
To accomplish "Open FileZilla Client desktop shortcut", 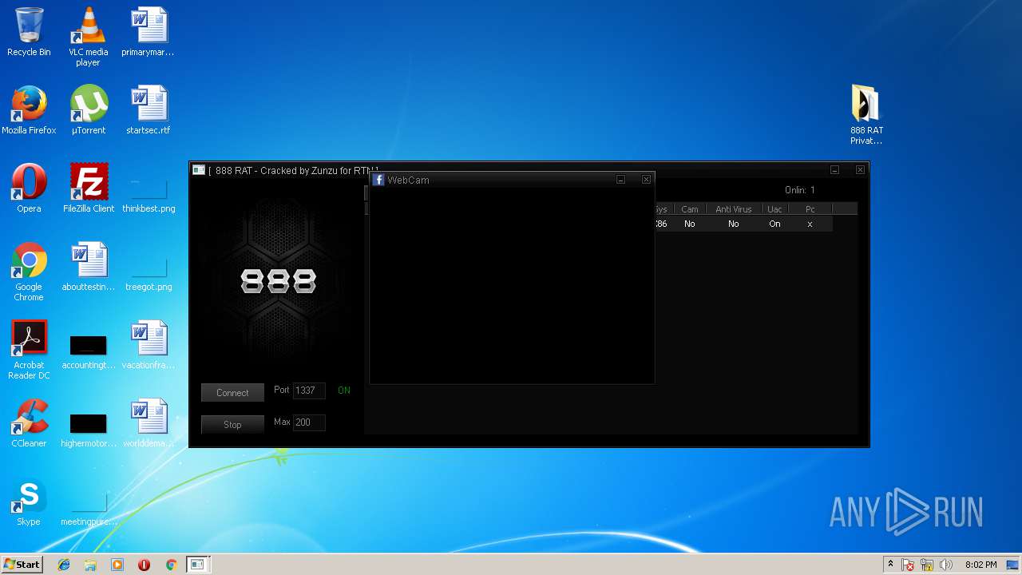I will (89, 188).
